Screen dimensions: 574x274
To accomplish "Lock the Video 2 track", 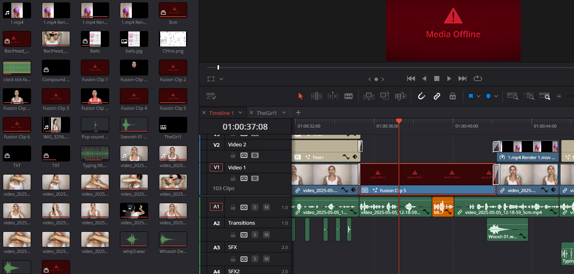I will (x=233, y=155).
